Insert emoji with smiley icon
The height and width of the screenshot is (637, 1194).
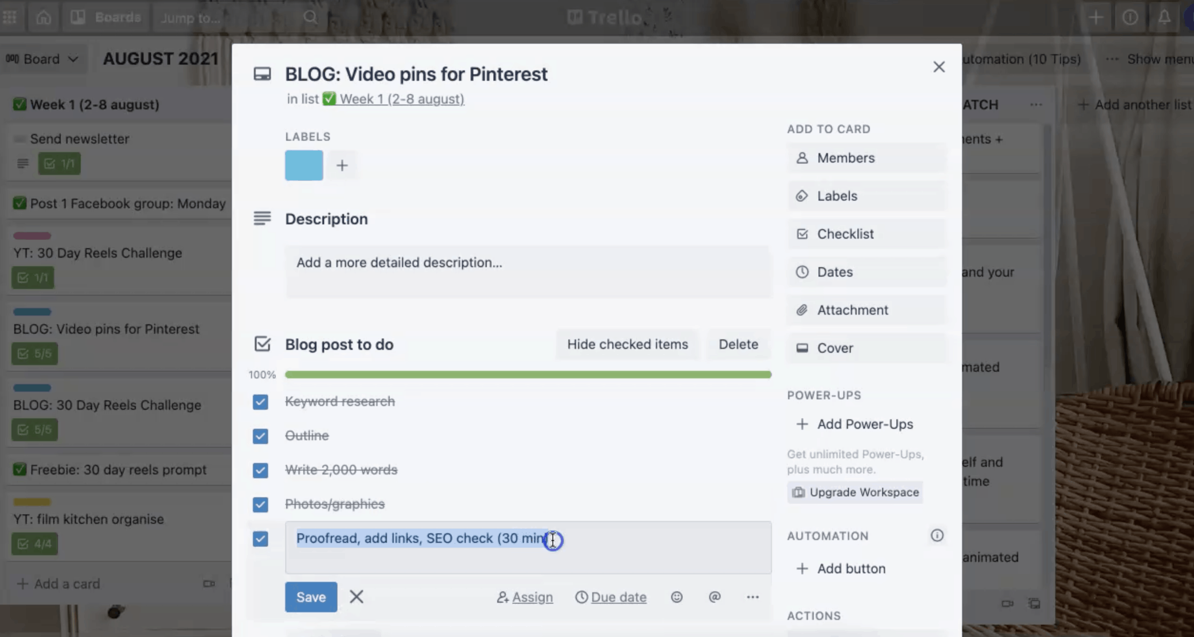(x=677, y=597)
